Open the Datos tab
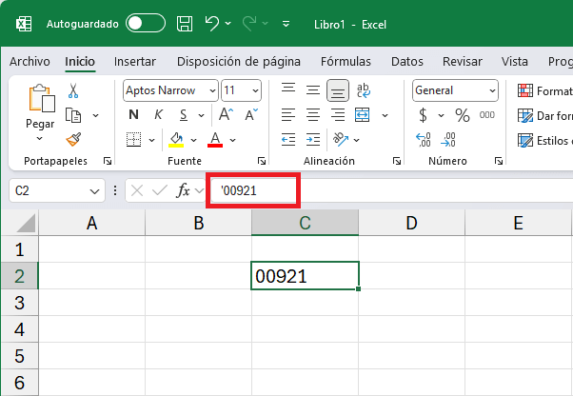The image size is (573, 396). click(407, 61)
